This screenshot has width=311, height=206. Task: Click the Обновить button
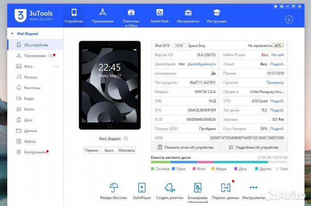[127, 150]
